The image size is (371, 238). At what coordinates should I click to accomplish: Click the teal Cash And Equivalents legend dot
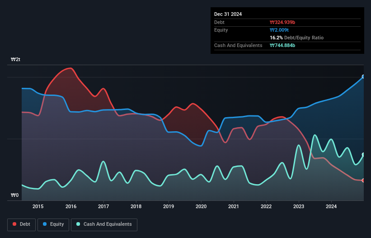click(x=78, y=224)
